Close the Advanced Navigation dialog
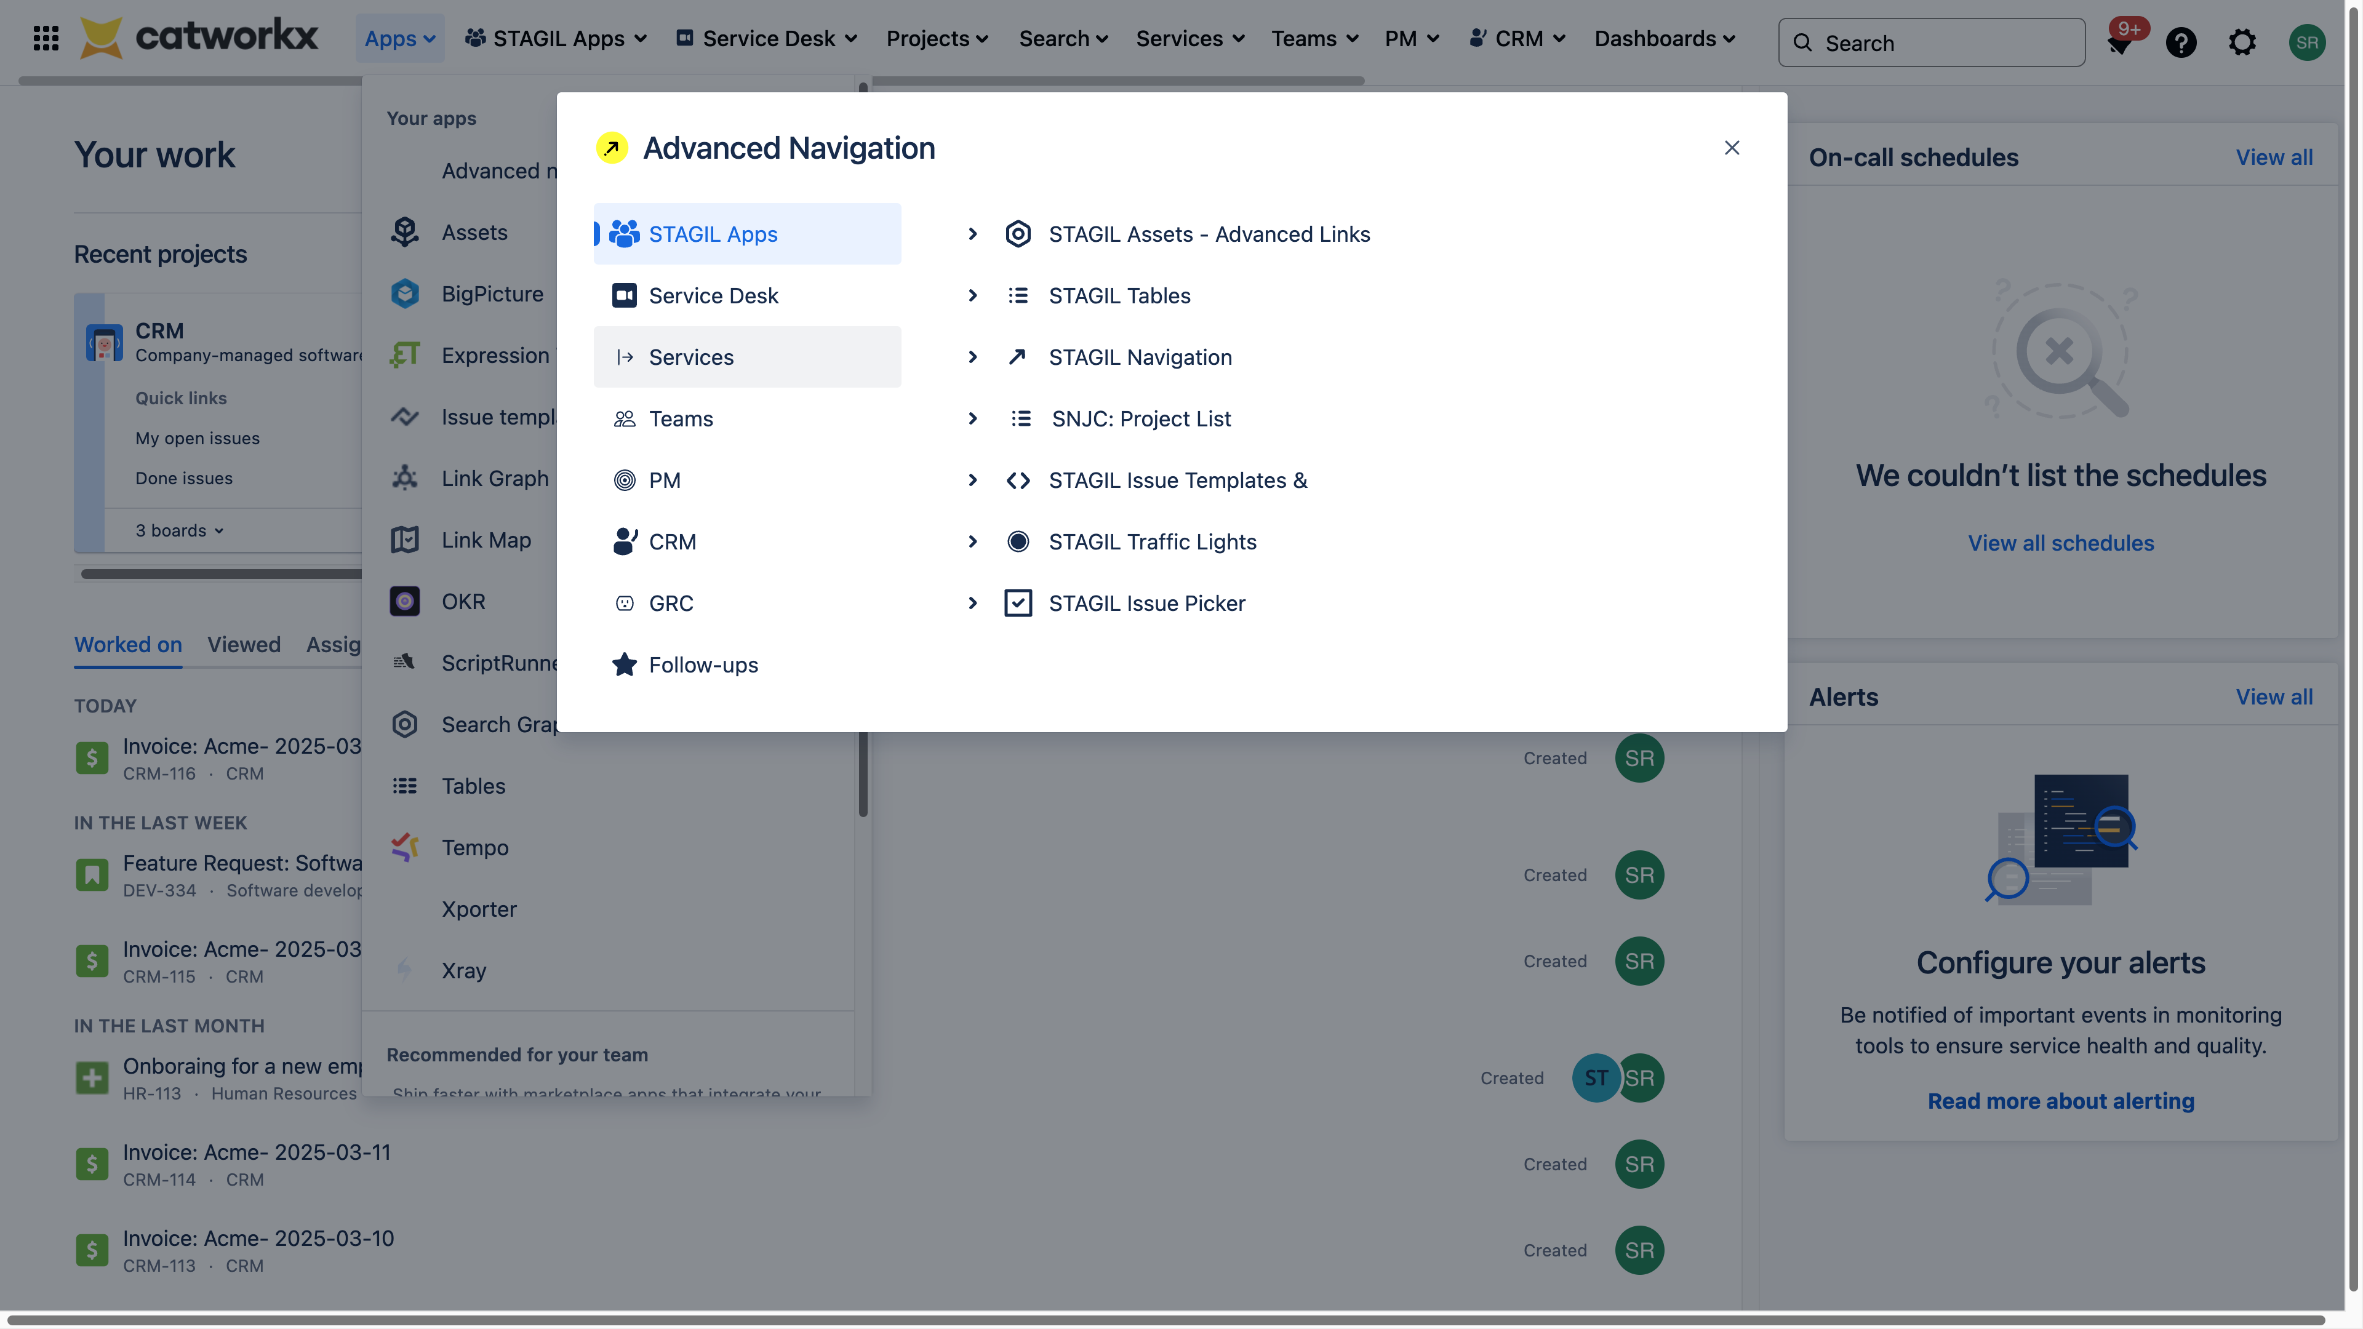 (1731, 148)
